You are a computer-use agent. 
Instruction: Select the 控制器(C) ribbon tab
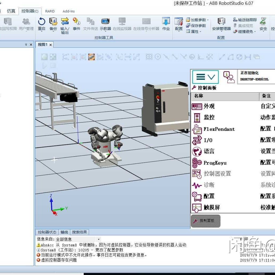[x=30, y=11]
